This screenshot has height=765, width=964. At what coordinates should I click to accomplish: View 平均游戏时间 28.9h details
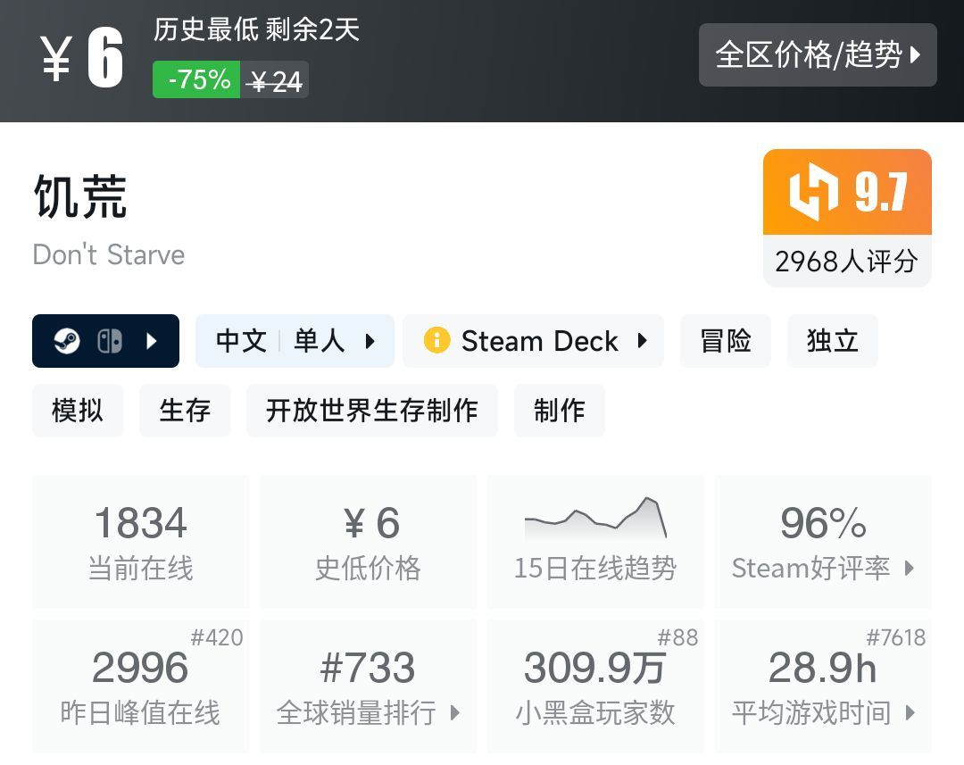[x=823, y=686]
